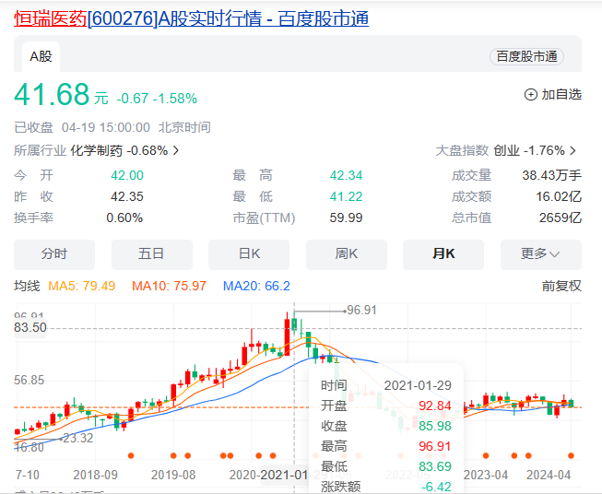
Task: Click the 最低 value 41.22
Action: tap(346, 196)
